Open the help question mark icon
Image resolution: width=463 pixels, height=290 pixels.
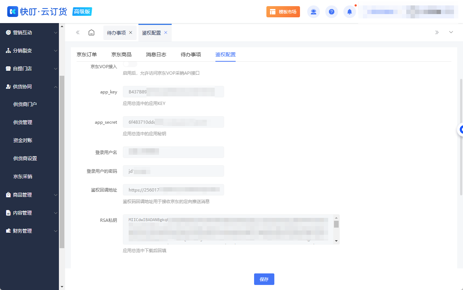point(331,12)
